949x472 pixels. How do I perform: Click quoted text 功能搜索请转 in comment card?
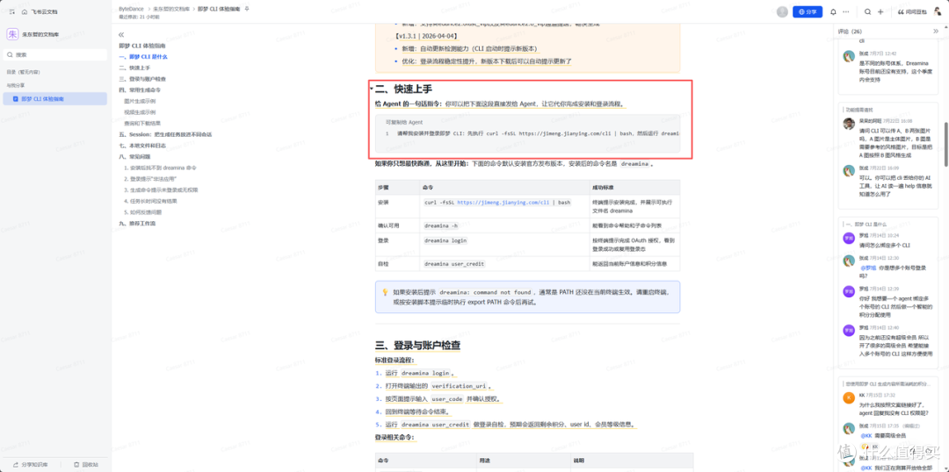858,110
